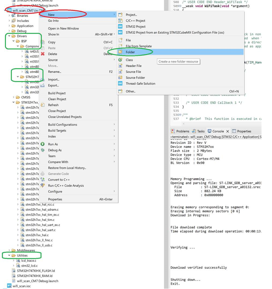Click the red Delete X icon

pyautogui.click(x=43, y=54)
